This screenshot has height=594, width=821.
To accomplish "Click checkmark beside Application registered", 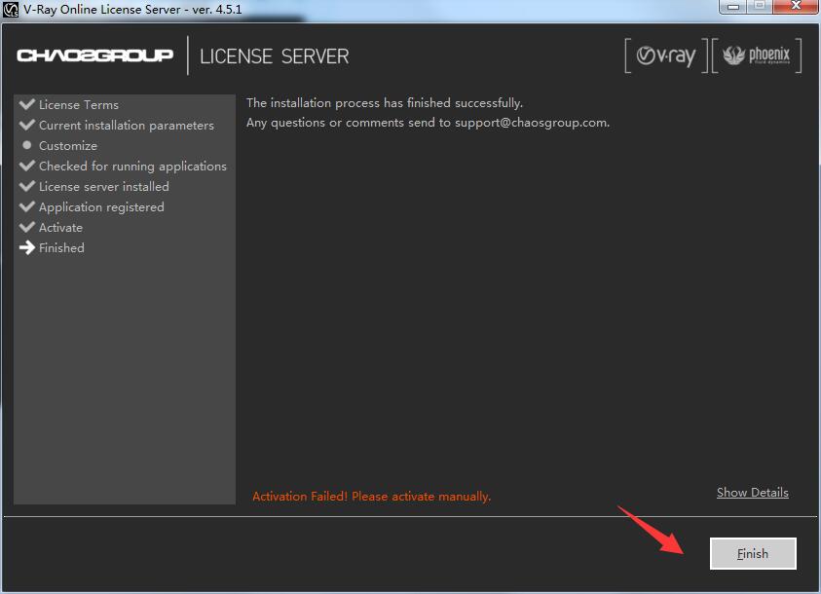I will 26,206.
